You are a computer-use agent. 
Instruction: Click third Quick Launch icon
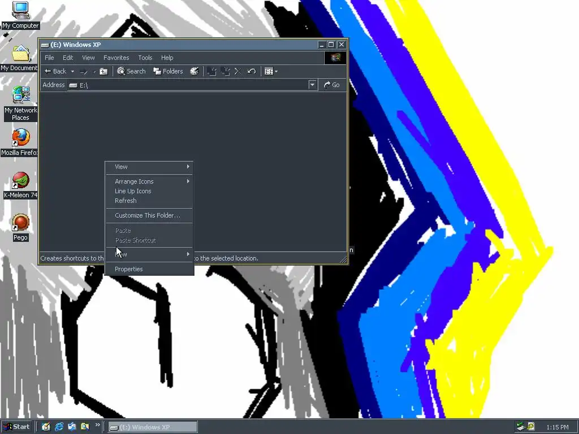point(72,427)
